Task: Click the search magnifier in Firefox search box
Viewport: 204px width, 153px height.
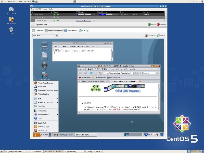Action: pyautogui.click(x=157, y=73)
